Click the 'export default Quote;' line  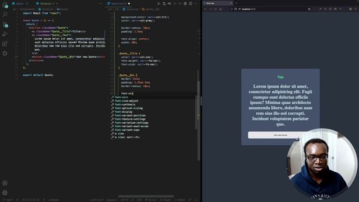(x=38, y=75)
